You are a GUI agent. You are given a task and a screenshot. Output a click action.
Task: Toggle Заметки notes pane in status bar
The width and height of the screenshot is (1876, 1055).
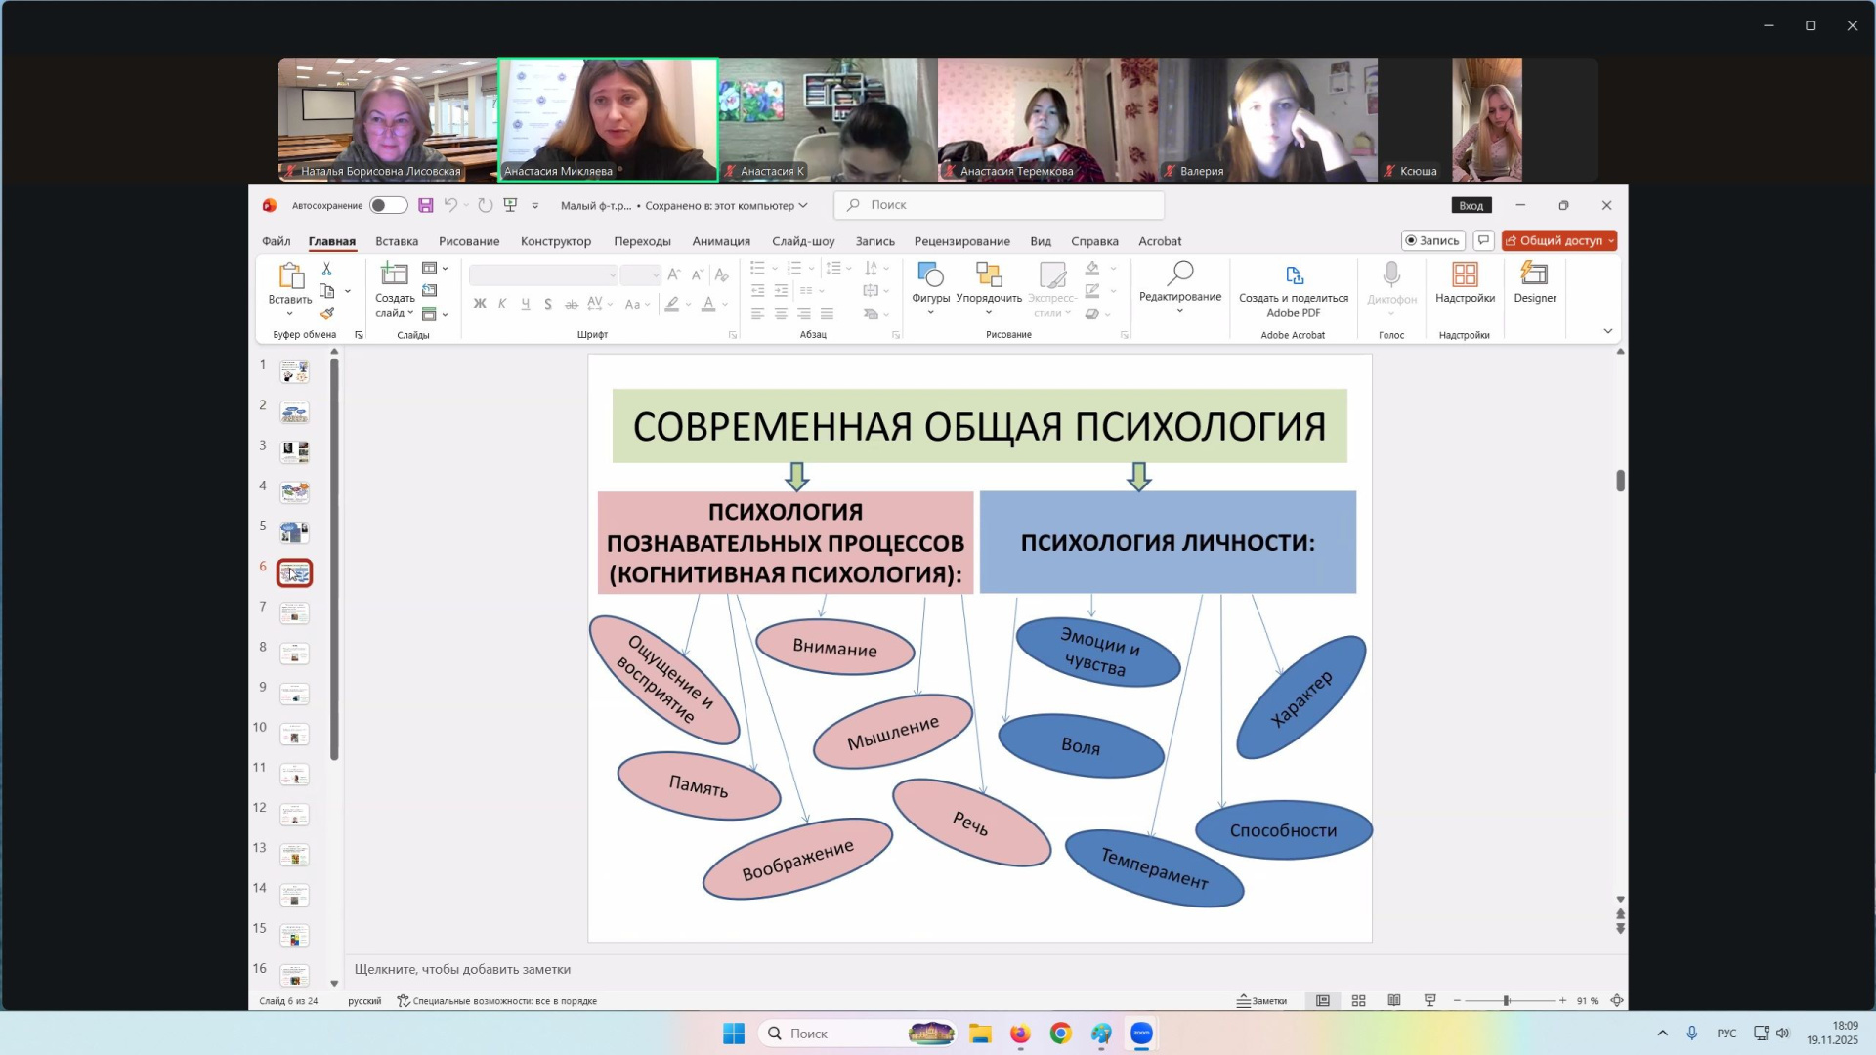pos(1261,1001)
